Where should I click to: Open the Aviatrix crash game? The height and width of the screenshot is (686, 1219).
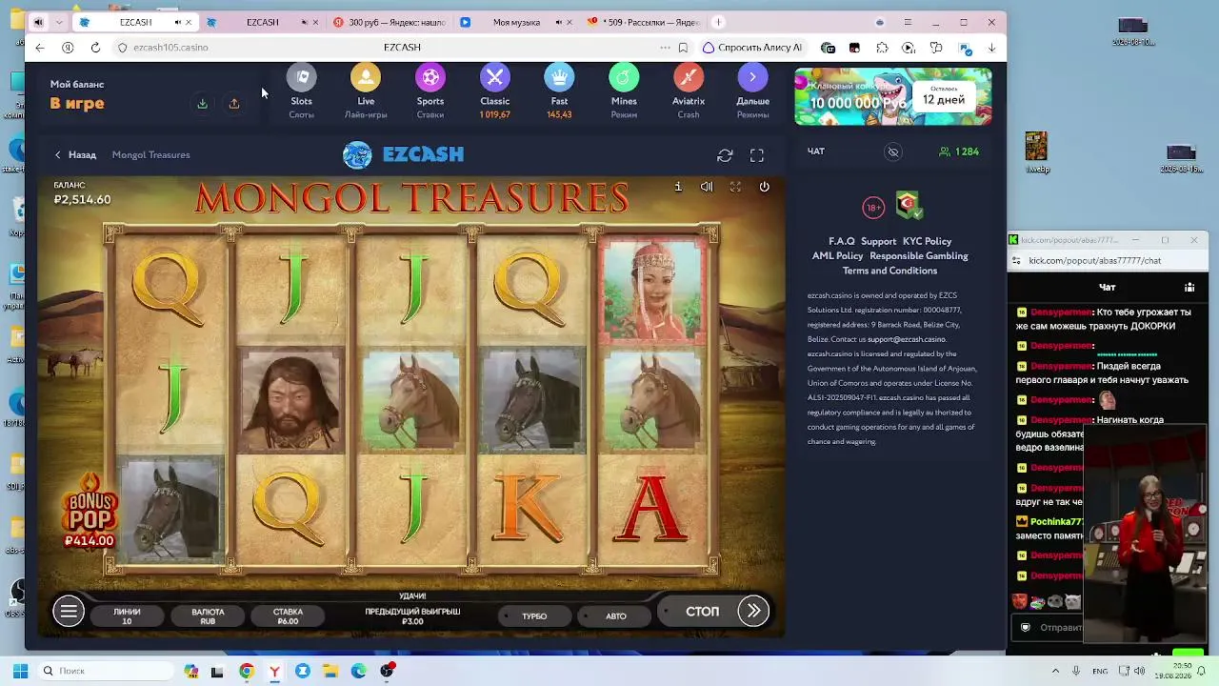[689, 77]
